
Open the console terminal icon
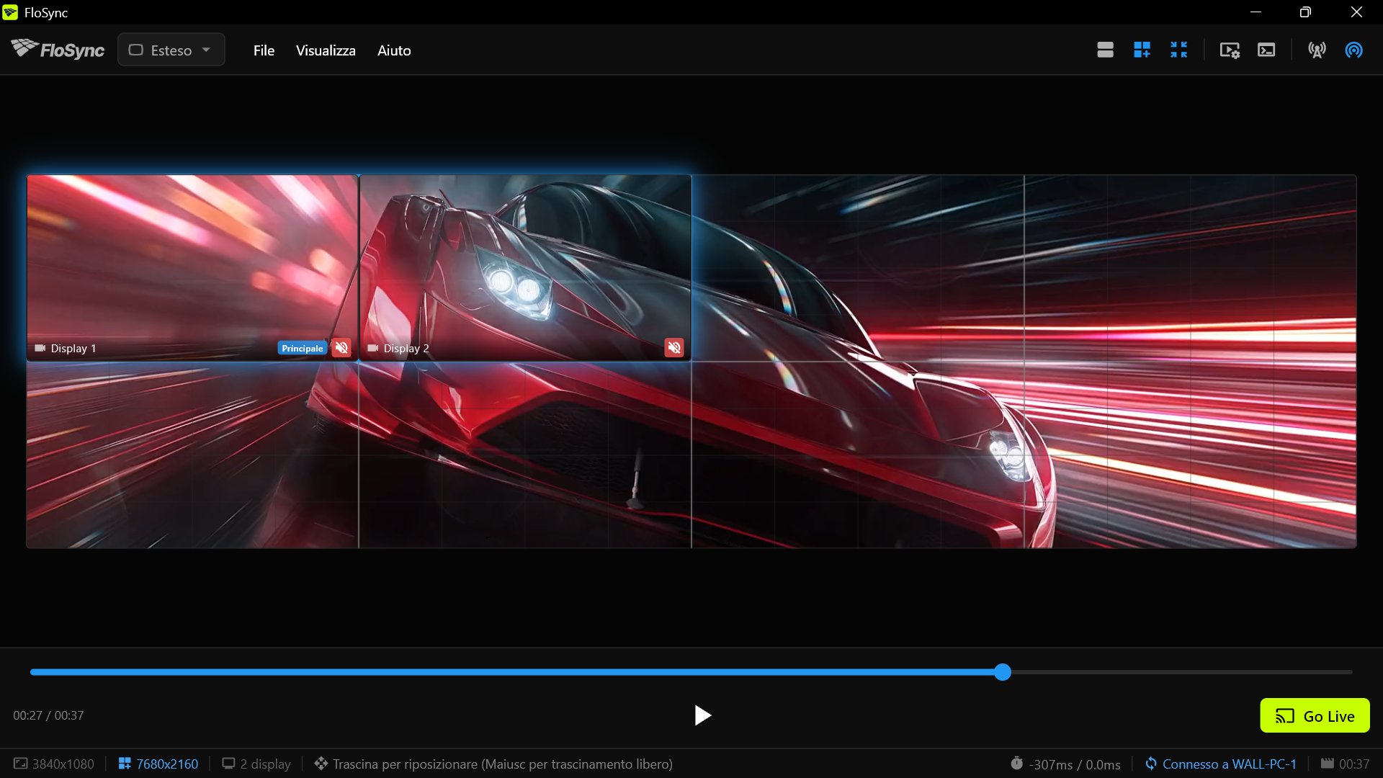pos(1266,50)
